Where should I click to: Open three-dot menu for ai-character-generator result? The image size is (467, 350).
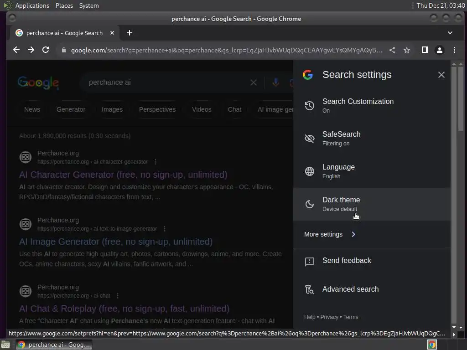(156, 162)
